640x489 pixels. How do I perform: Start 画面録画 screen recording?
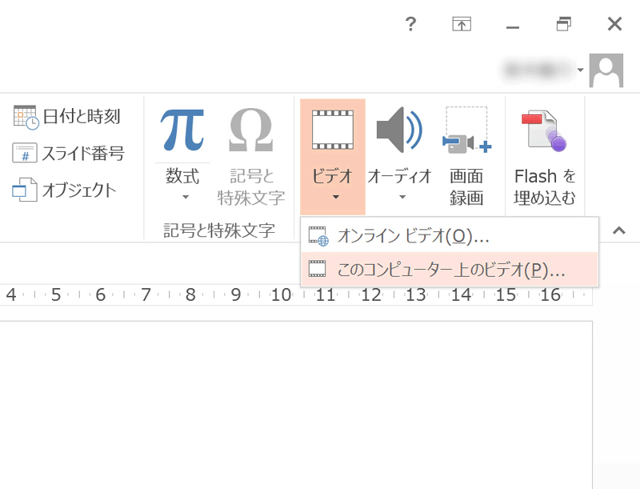[466, 130]
